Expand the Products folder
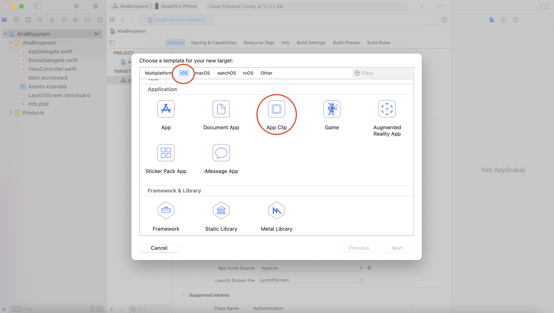Screen dimensions: 554x313 [x=11, y=112]
